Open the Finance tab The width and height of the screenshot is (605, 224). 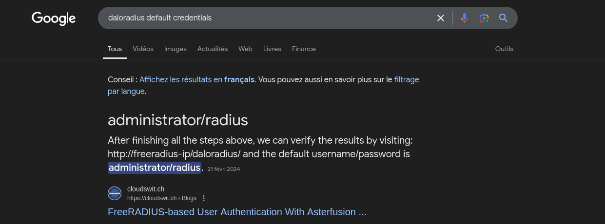[304, 49]
